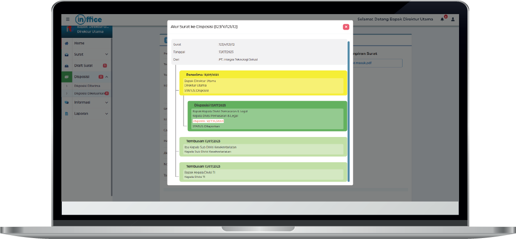Open the user profile icon
Screen dimensions: 516x239
453,19
